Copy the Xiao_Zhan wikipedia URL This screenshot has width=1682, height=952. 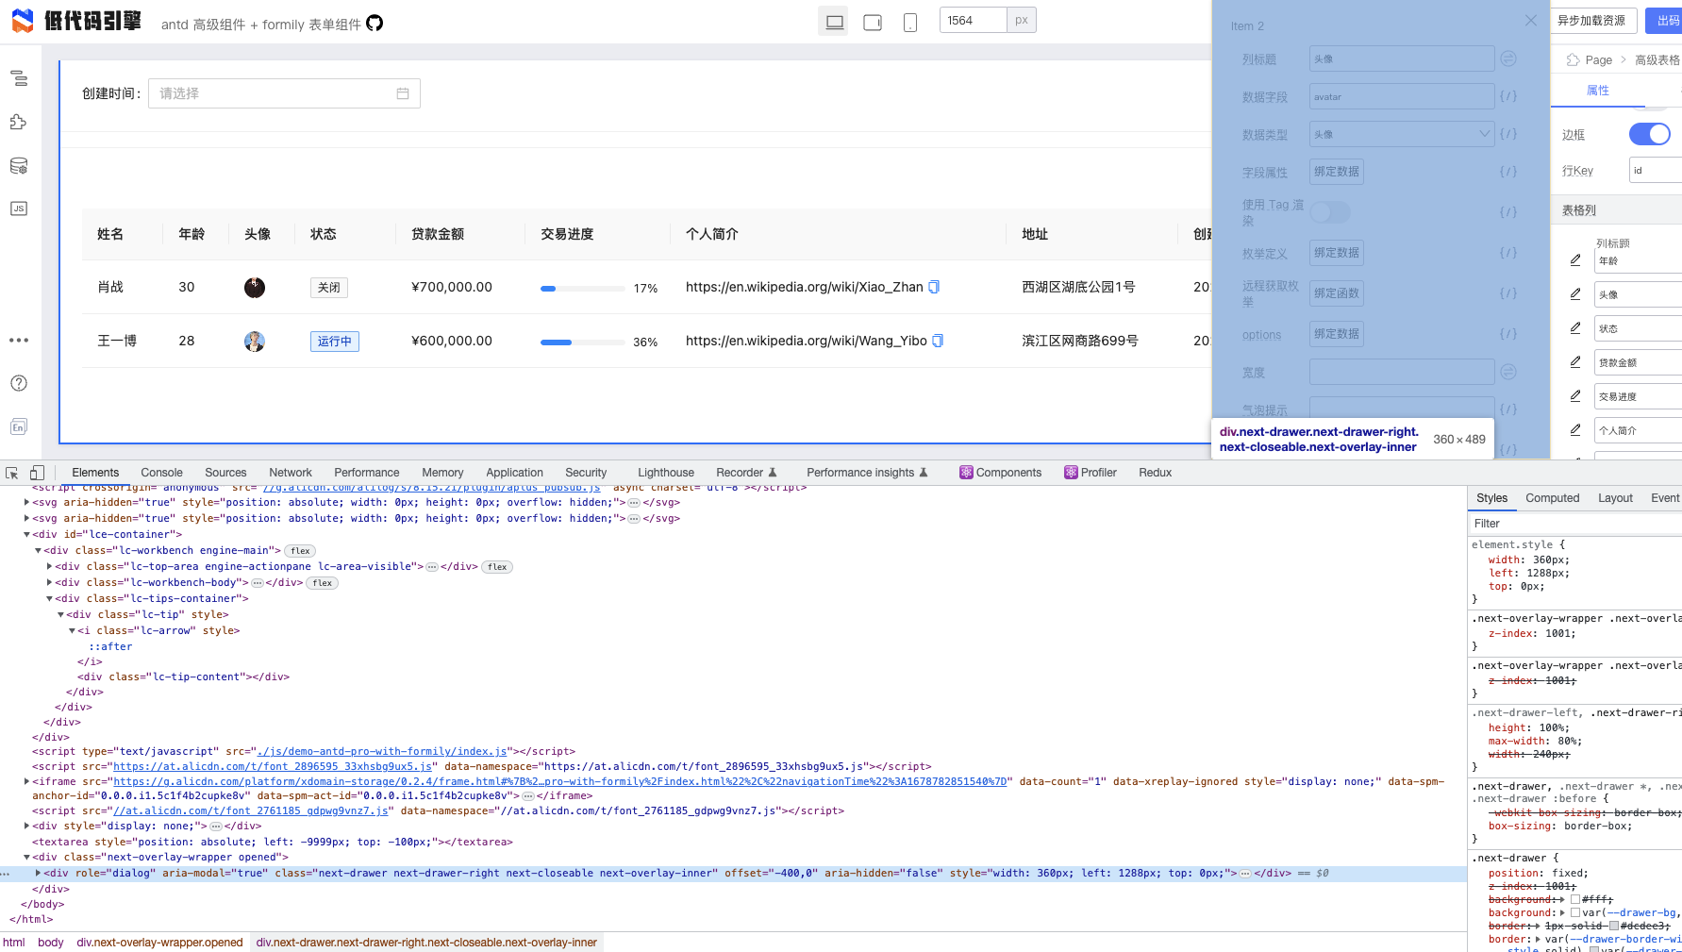coord(934,287)
